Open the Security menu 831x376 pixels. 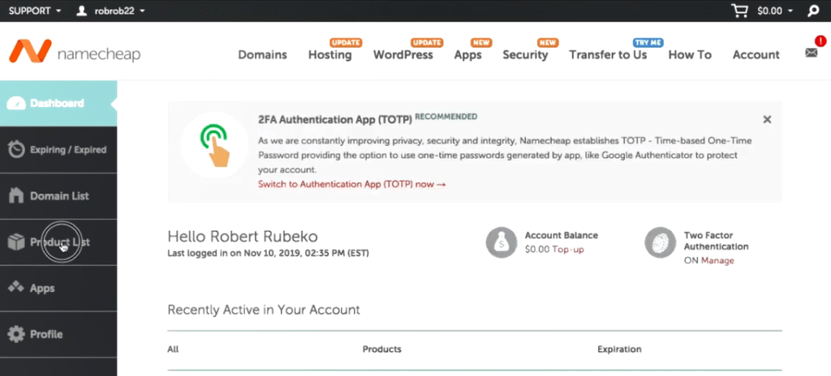point(525,54)
